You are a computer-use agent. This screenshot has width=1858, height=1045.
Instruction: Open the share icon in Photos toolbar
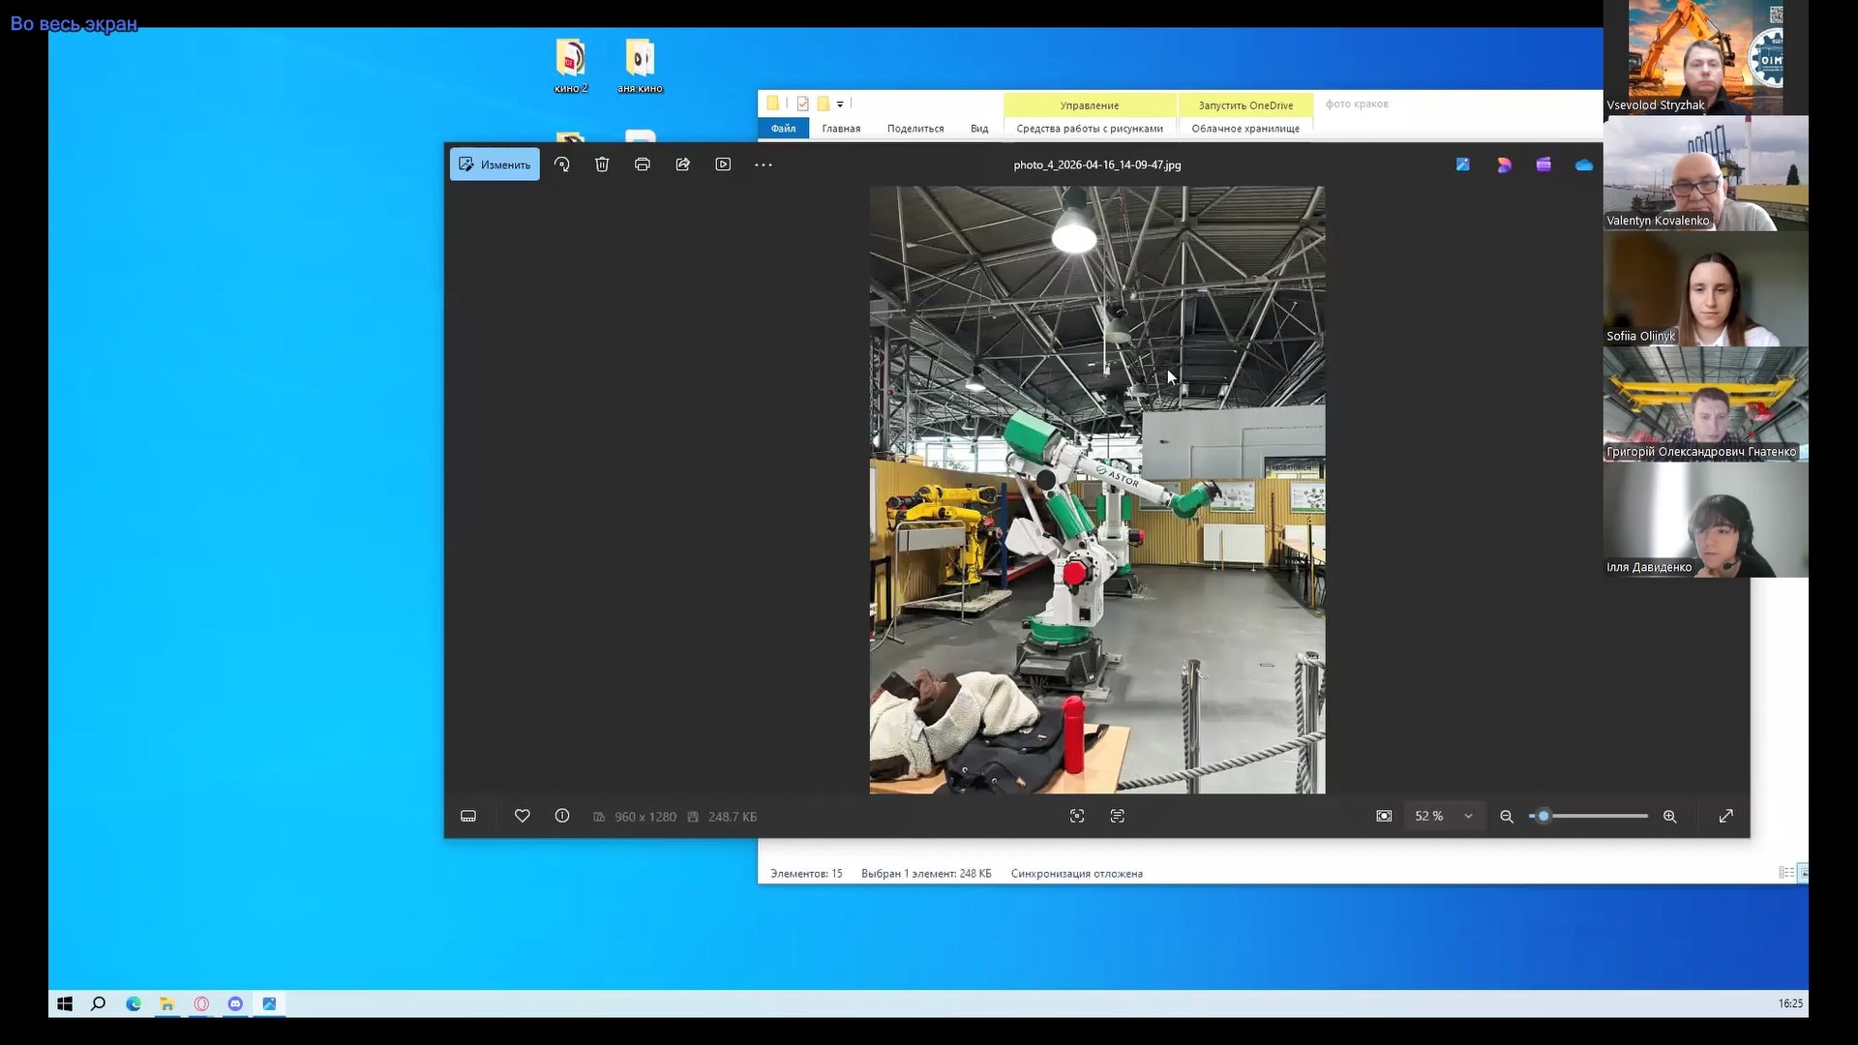coord(683,164)
